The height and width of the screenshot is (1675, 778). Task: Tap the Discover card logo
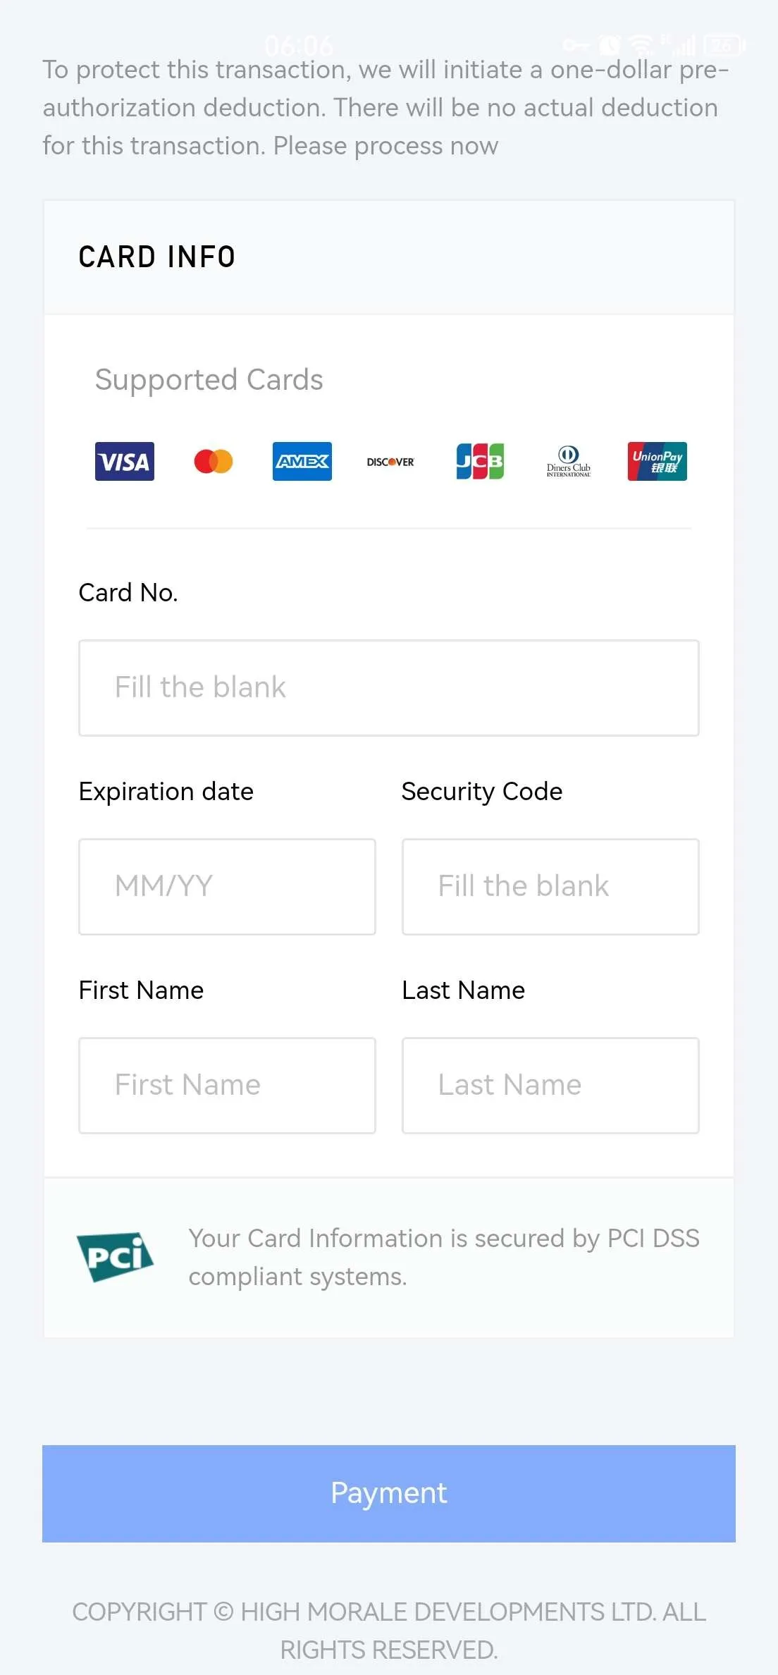tap(390, 462)
